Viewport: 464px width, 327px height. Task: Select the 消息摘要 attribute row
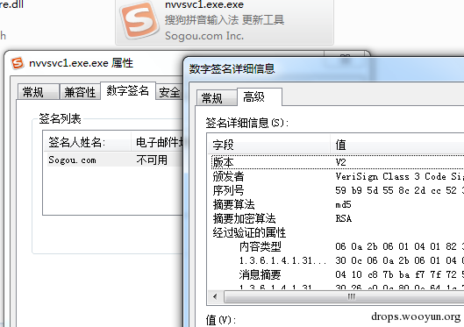click(338, 274)
